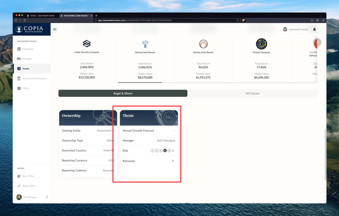Switch to the All Classes tab
339x216 pixels.
252,93
